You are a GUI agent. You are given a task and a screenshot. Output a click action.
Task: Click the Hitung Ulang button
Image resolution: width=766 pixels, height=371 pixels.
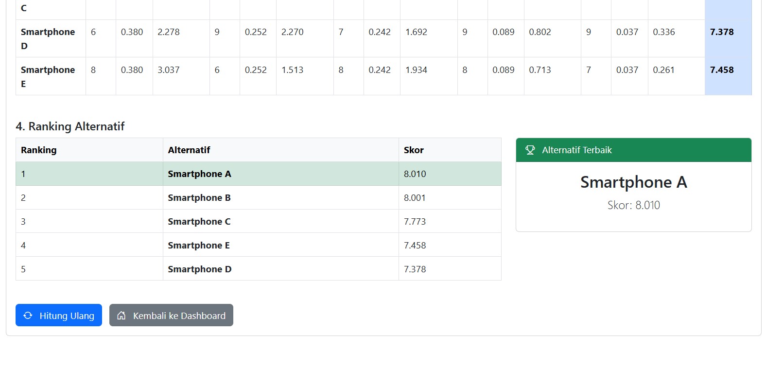tap(59, 315)
